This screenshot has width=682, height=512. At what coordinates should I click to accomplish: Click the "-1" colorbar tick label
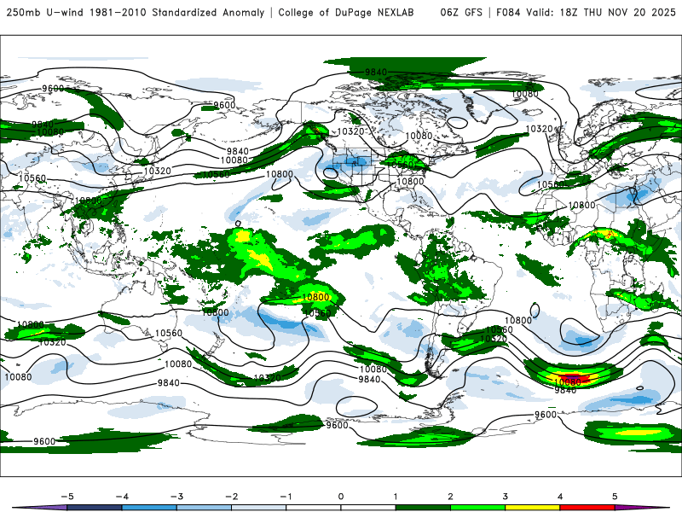(286, 497)
